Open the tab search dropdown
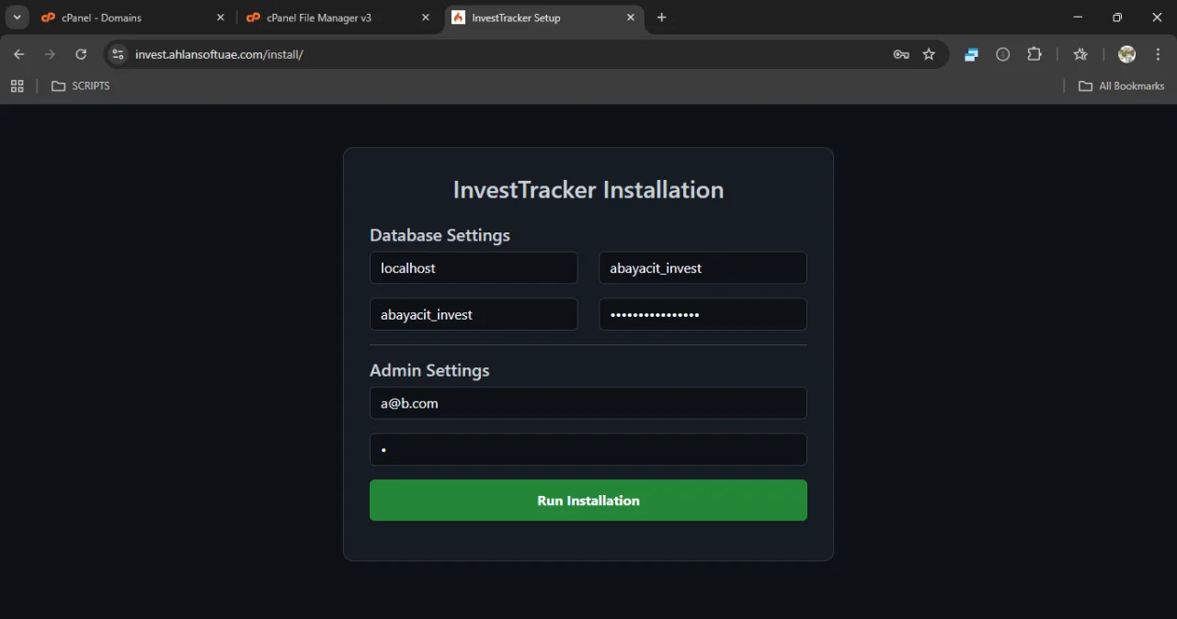1177x619 pixels. 17,17
